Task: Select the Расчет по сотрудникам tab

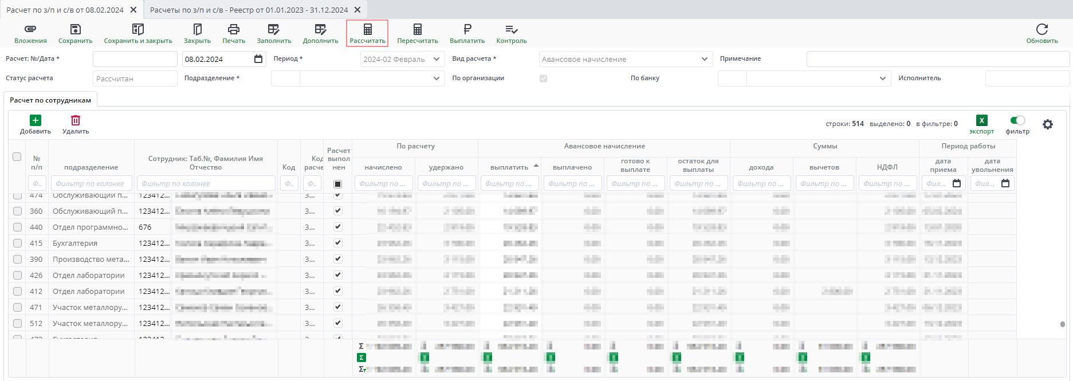Action: [x=50, y=100]
